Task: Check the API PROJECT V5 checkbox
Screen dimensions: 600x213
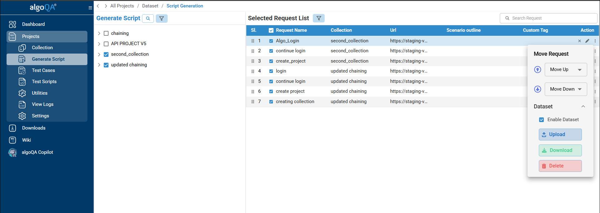Action: (x=106, y=44)
